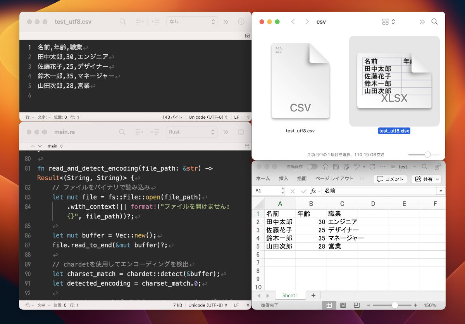Open the inspector info icon in main.rs window
The image size is (465, 324).
(241, 132)
